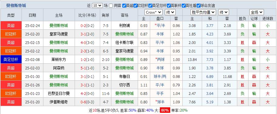The width and height of the screenshot is (277, 114).
Task: Open the 利物浦 team link
Action: pos(125,26)
